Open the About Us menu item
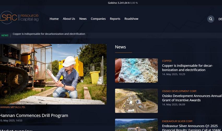This screenshot has width=222, height=131. (69, 19)
